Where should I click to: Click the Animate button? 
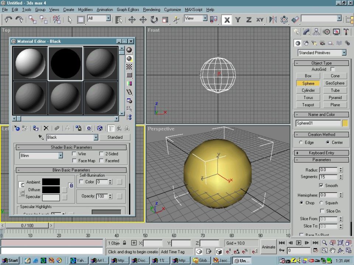click(x=268, y=247)
